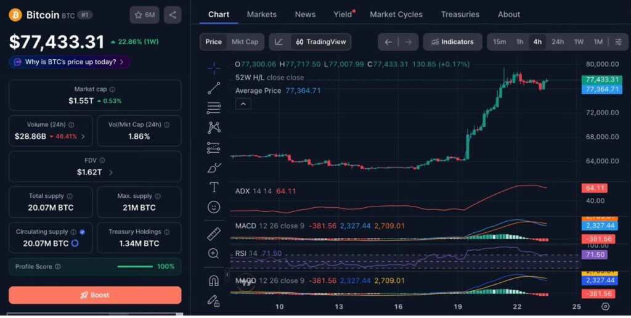
Task: Expand Volume (24h) details chevron
Action: pyautogui.click(x=83, y=136)
